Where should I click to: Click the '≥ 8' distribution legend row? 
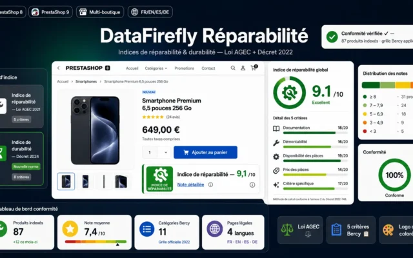(387, 97)
